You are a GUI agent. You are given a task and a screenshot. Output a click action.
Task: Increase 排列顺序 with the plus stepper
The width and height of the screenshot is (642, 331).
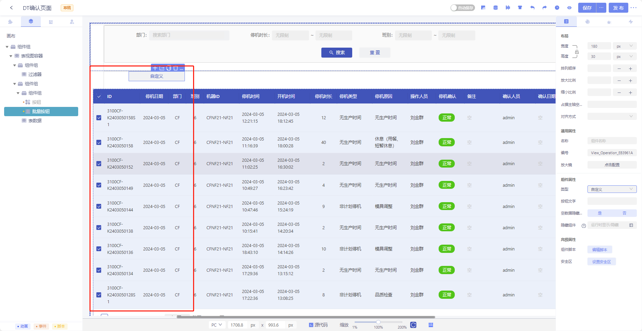[x=630, y=69]
